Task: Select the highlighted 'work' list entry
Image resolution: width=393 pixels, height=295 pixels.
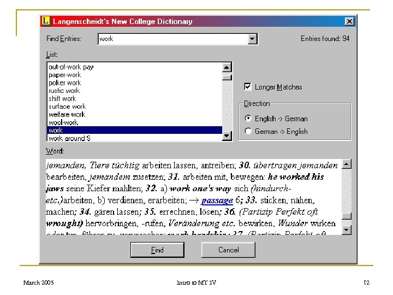Action: point(135,130)
